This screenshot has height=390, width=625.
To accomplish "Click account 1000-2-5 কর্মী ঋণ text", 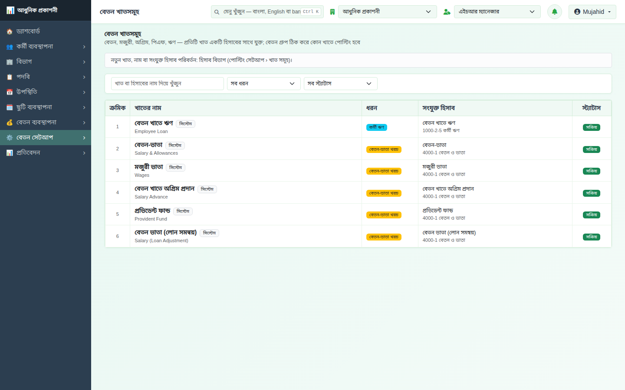I will pos(441,130).
